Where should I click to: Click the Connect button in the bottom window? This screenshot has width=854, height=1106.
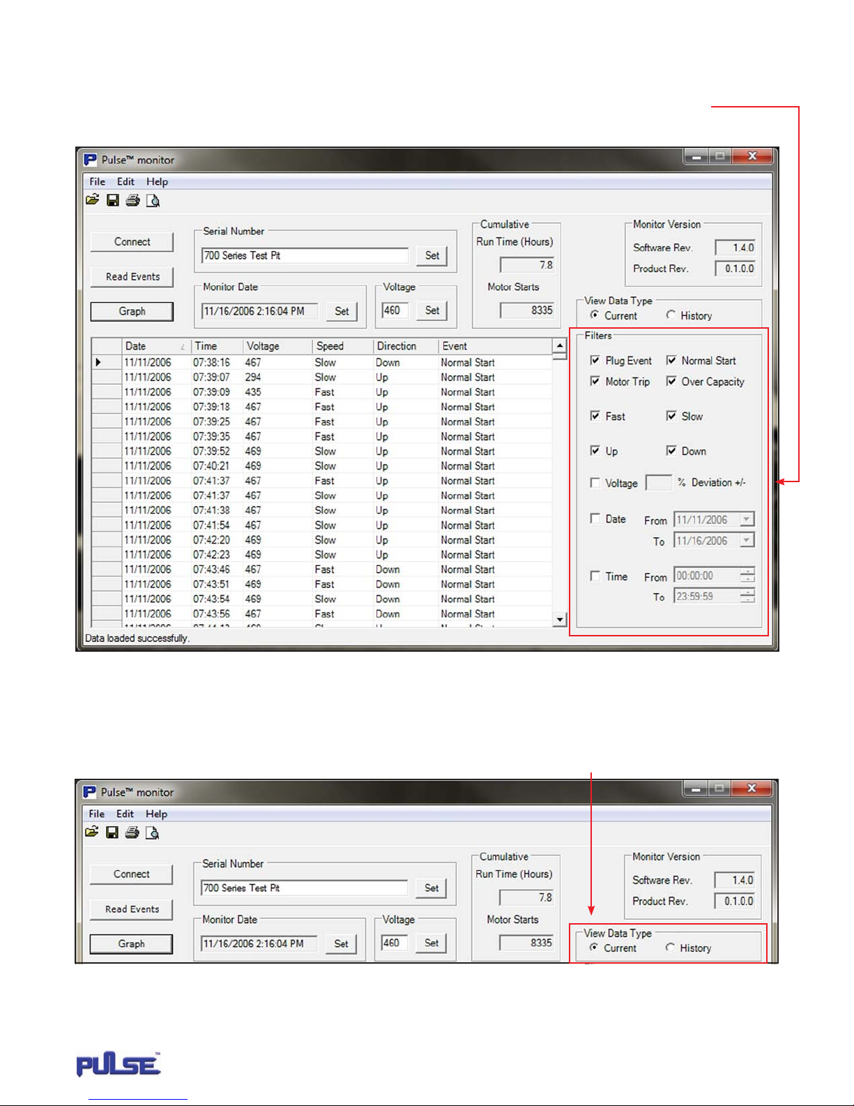point(131,874)
